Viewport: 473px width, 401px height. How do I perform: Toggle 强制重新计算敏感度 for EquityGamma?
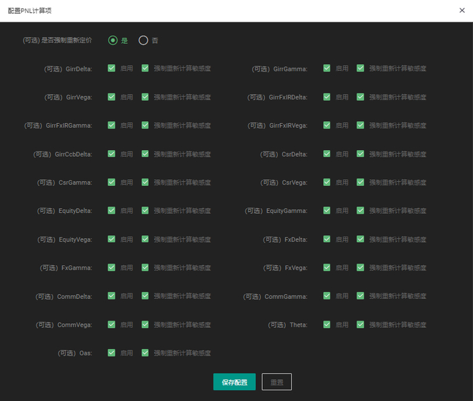click(360, 210)
